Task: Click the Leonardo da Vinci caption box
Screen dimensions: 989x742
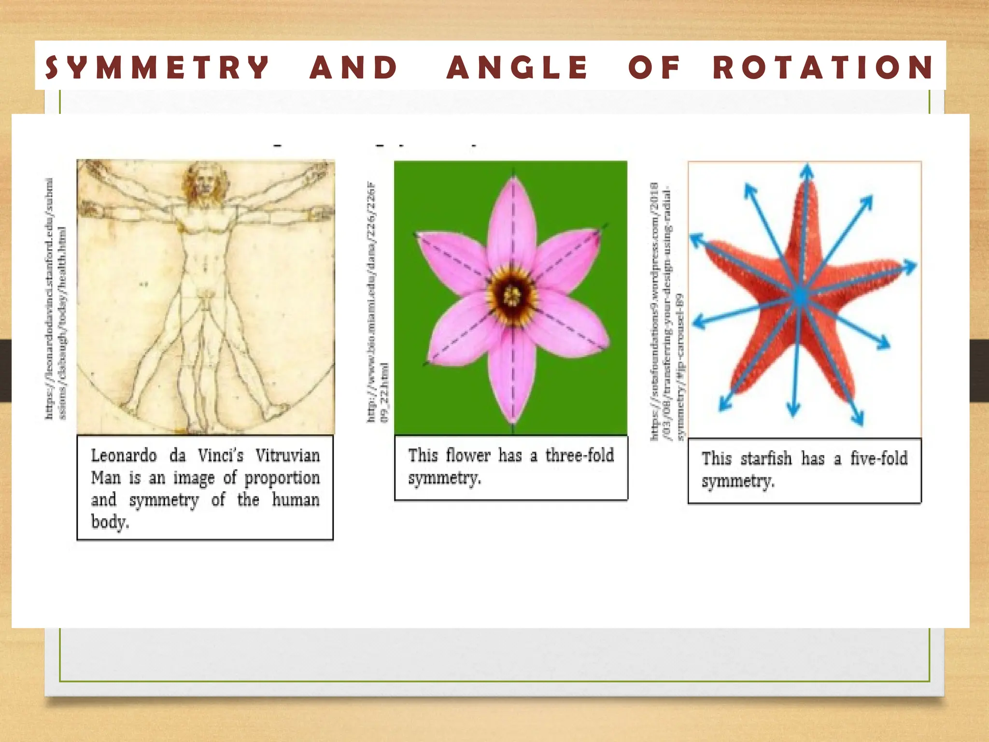Action: [205, 488]
